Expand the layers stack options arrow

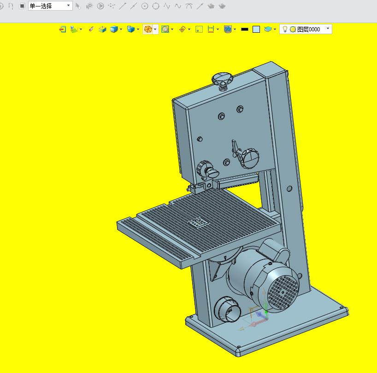(275, 30)
